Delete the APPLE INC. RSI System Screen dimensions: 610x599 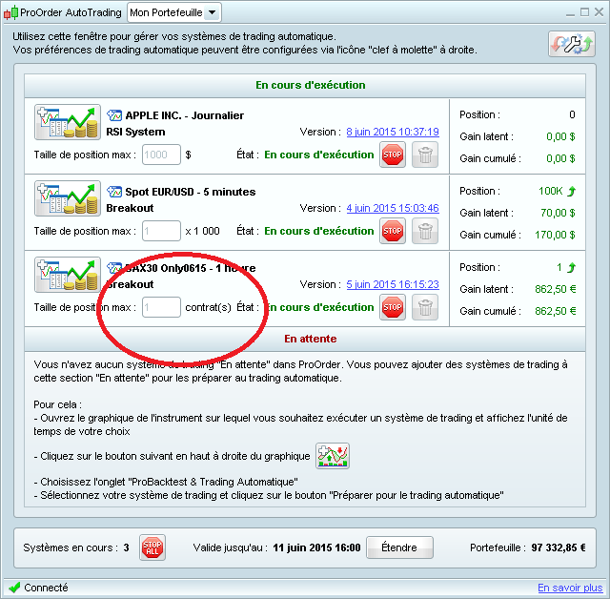tap(425, 155)
